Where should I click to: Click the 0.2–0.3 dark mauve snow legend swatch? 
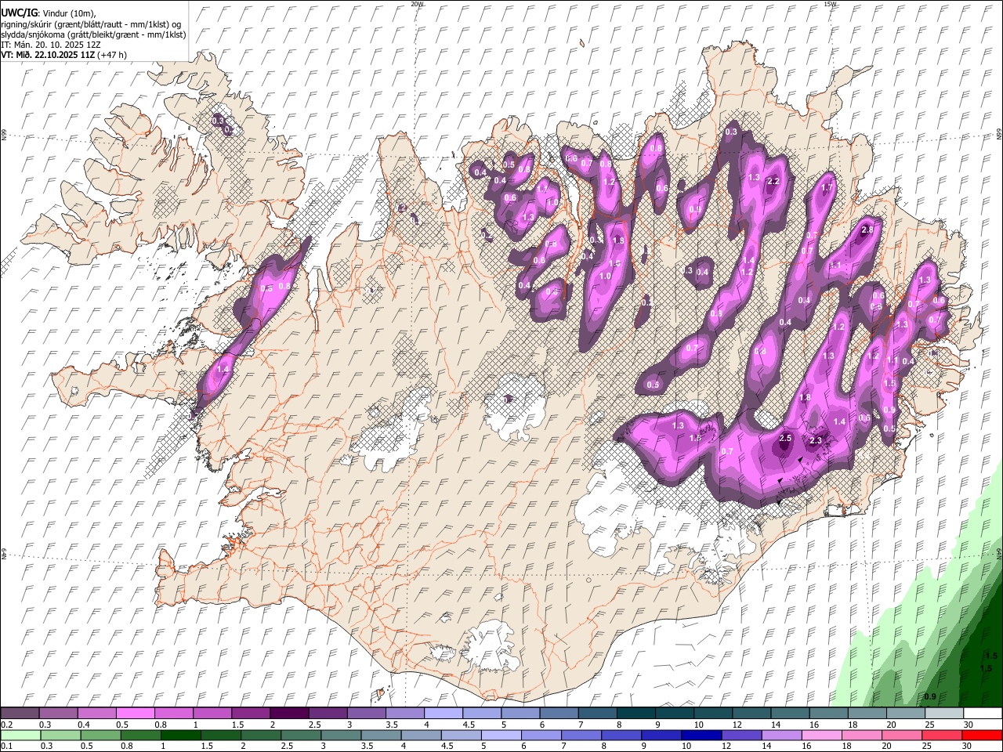pyautogui.click(x=20, y=713)
